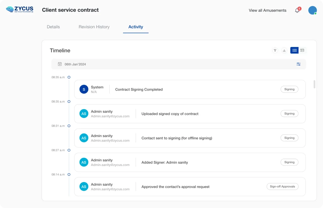Open the date bar adjustment sliders icon
Viewport: 323px width, 208px height.
click(x=298, y=64)
